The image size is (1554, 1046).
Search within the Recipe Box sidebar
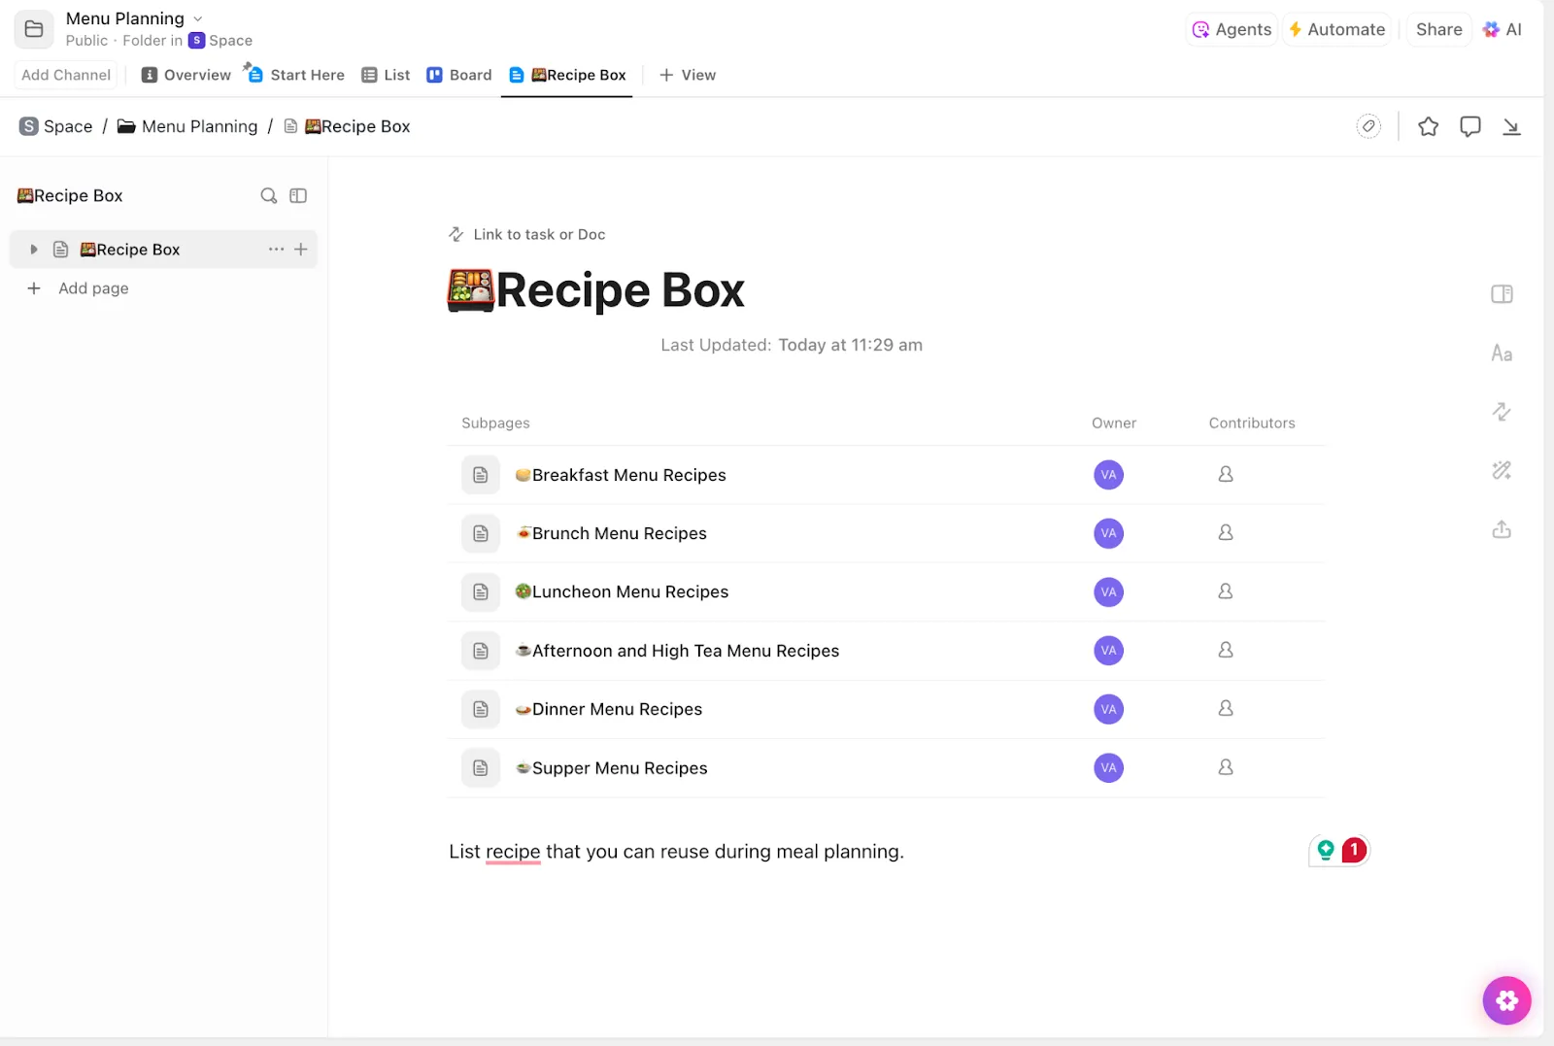269,195
